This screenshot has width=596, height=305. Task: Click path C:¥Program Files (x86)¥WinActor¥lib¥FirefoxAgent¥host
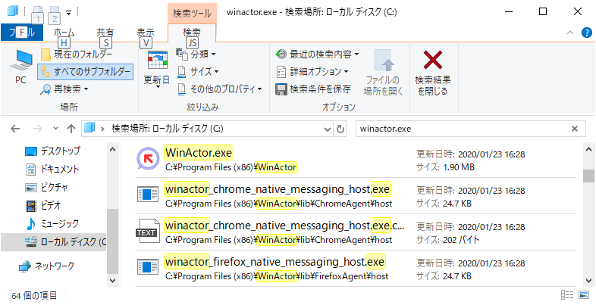click(277, 276)
